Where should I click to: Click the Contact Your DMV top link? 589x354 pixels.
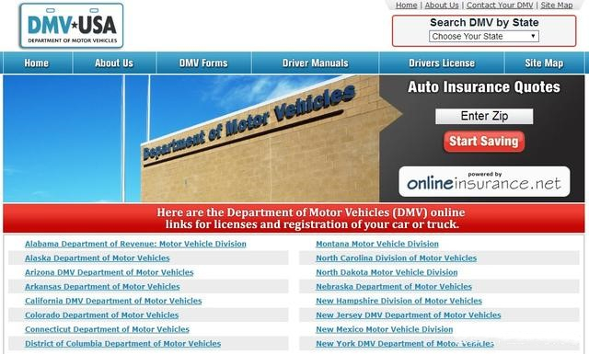pos(500,6)
